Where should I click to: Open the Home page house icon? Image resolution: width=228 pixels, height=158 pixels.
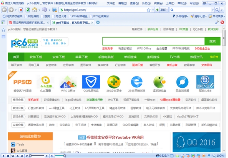click(34, 10)
